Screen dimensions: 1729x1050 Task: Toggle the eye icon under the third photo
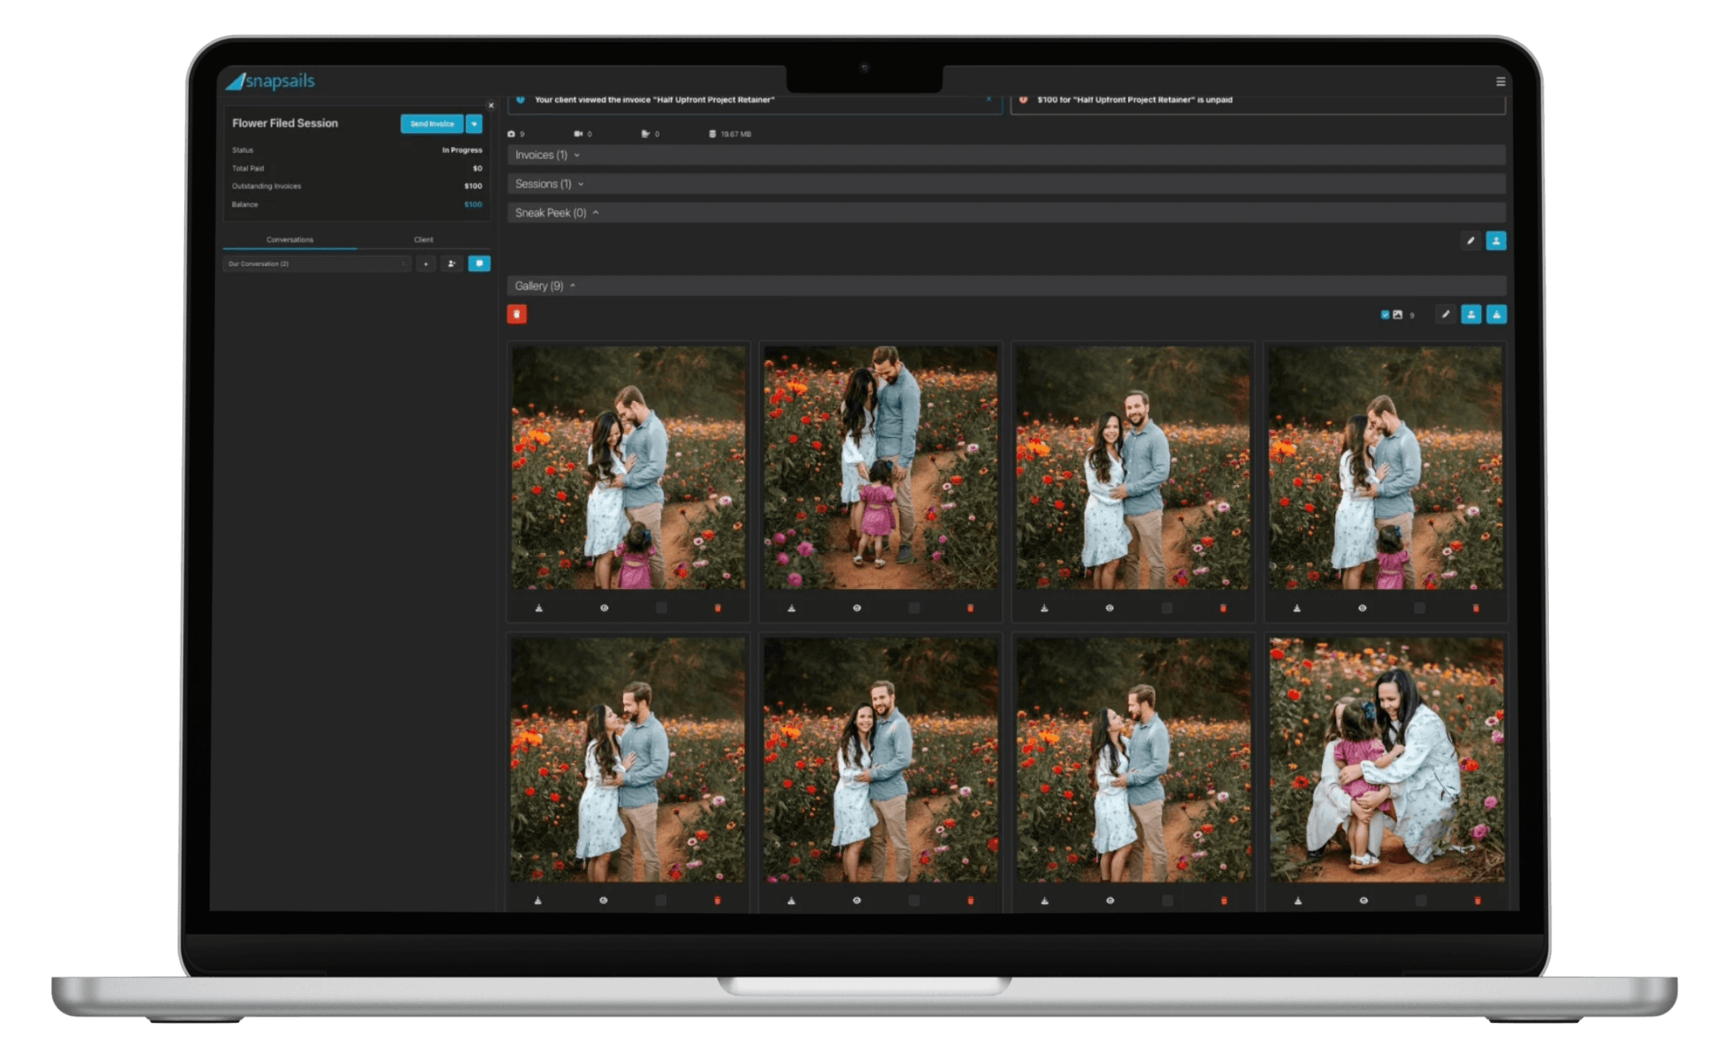(1109, 608)
